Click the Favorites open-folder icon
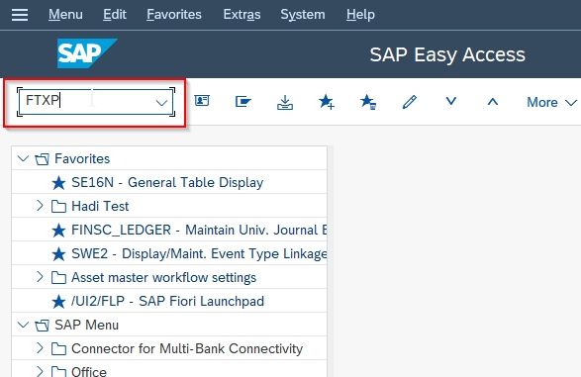Viewport: 581px width, 377px height. tap(42, 159)
